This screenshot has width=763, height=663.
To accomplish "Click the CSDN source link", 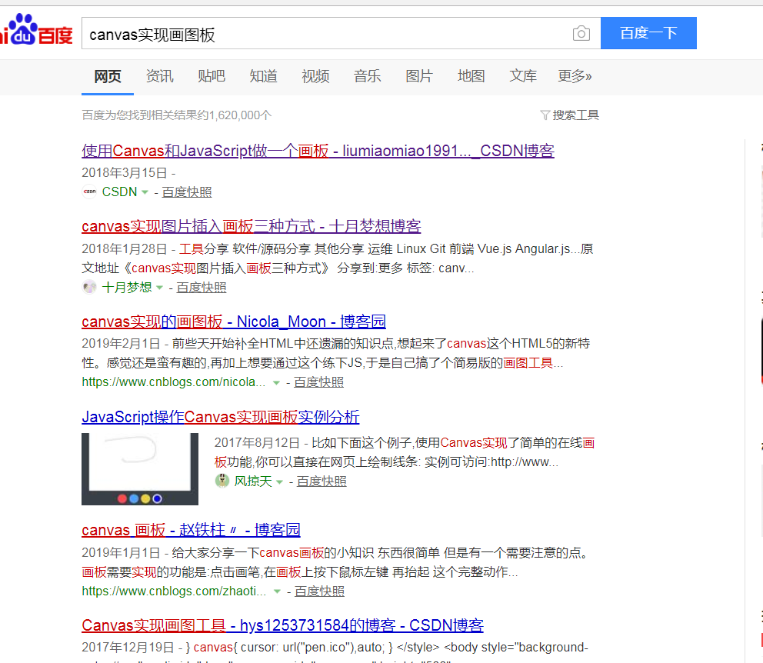I will click(120, 192).
